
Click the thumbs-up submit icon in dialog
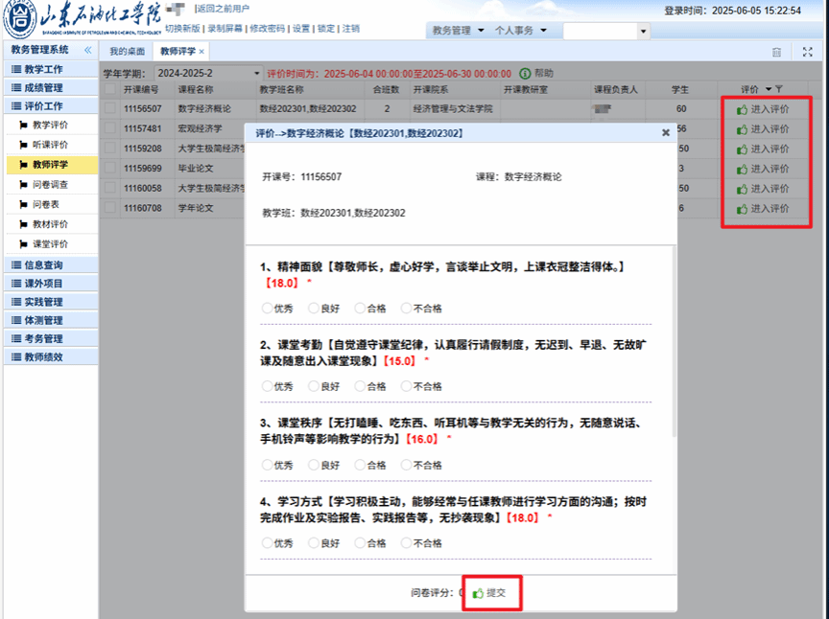pos(478,593)
